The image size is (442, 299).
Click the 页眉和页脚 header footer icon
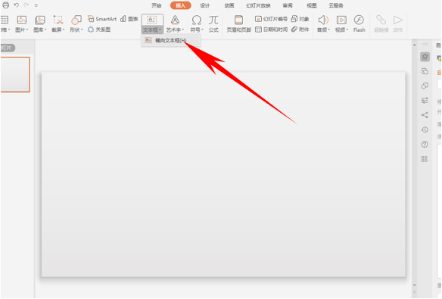point(238,23)
